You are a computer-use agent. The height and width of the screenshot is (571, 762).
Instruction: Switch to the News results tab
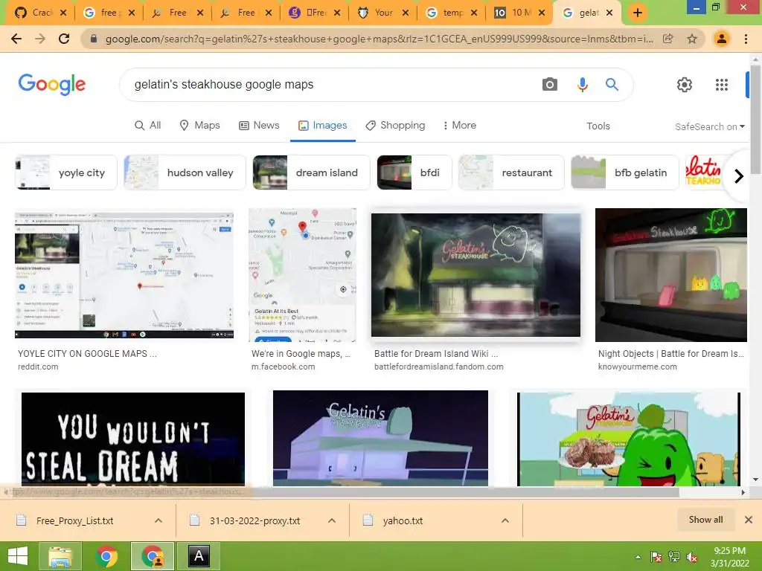259,125
